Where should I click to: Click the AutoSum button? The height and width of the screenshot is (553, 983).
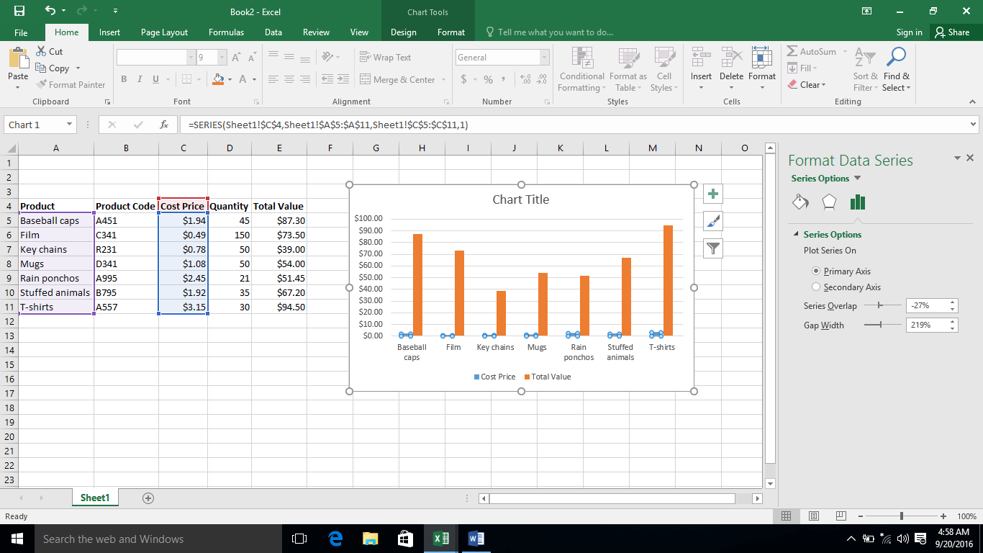814,51
